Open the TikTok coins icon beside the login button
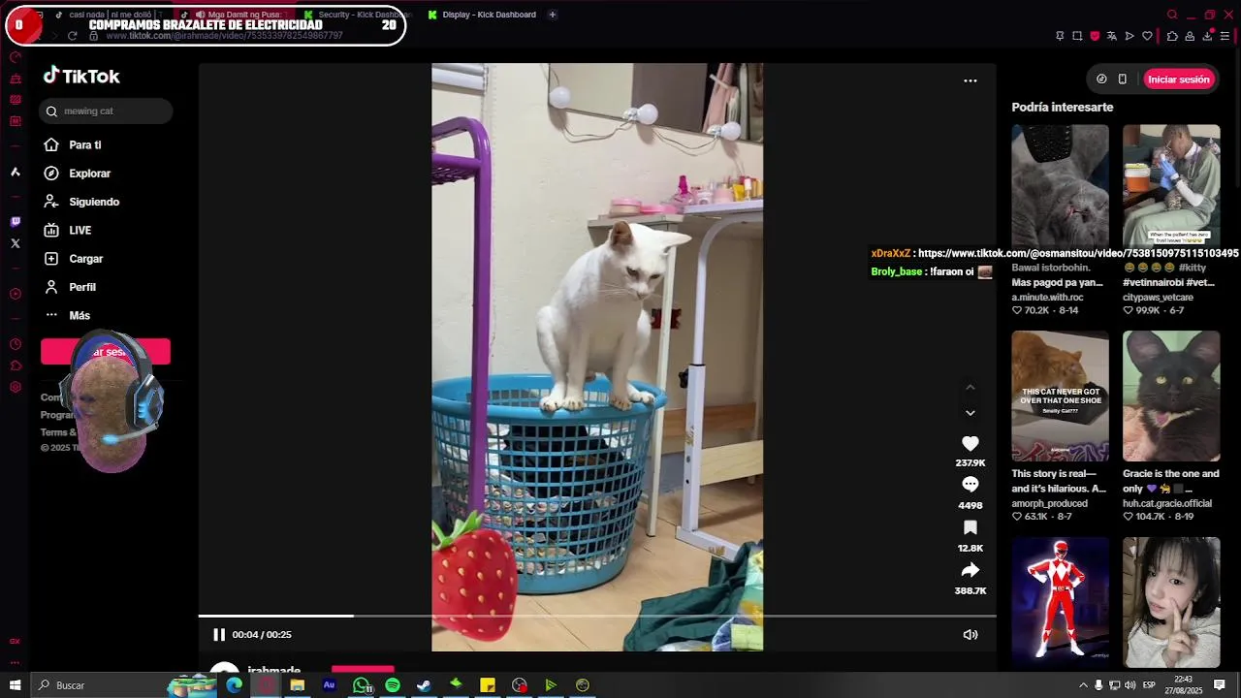Image resolution: width=1241 pixels, height=698 pixels. (1101, 79)
